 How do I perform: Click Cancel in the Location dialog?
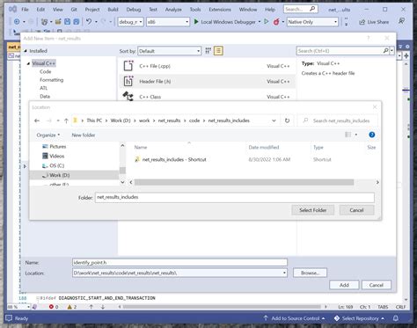pos(356,210)
